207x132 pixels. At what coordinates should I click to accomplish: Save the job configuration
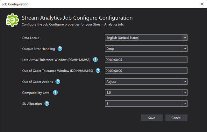(152, 118)
